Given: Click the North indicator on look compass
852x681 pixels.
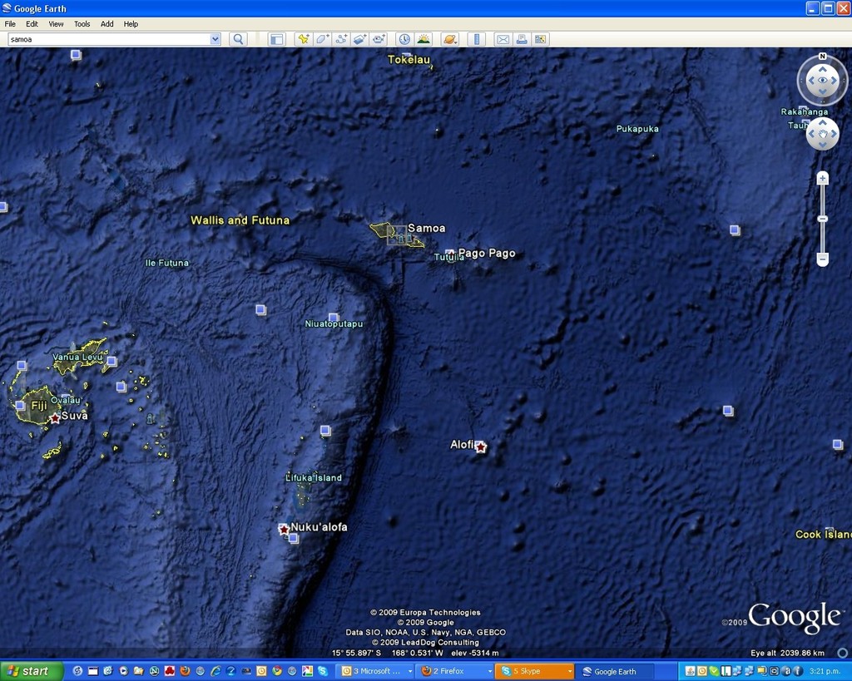Looking at the screenshot, I should 823,57.
